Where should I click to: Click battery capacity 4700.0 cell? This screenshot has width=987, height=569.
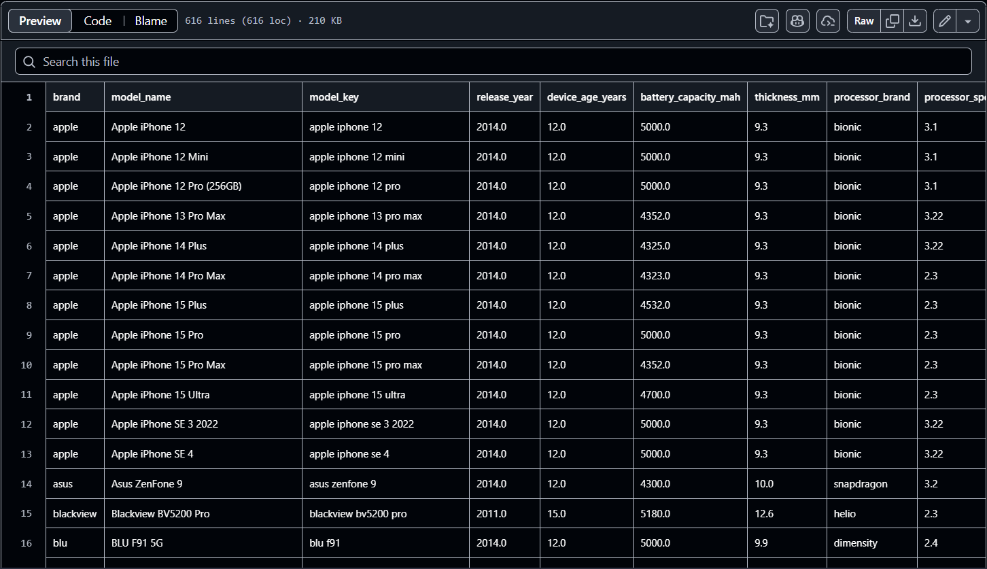point(691,395)
